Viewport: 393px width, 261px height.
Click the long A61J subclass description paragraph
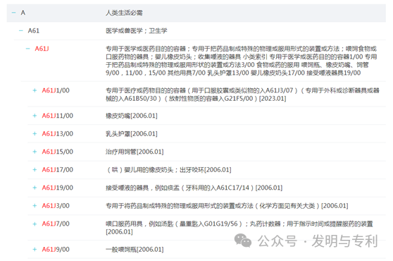[x=242, y=61]
